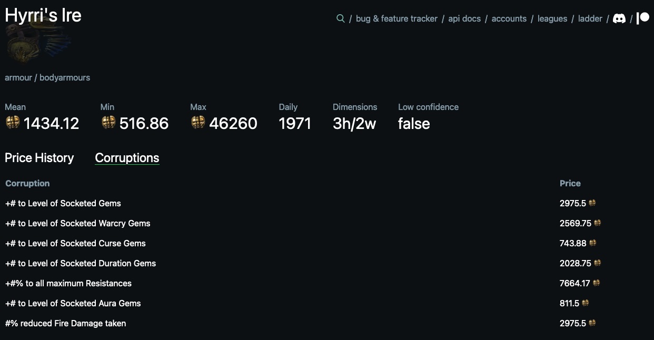Image resolution: width=654 pixels, height=340 pixels.
Task: Open the Discord server icon link
Action: 619,18
